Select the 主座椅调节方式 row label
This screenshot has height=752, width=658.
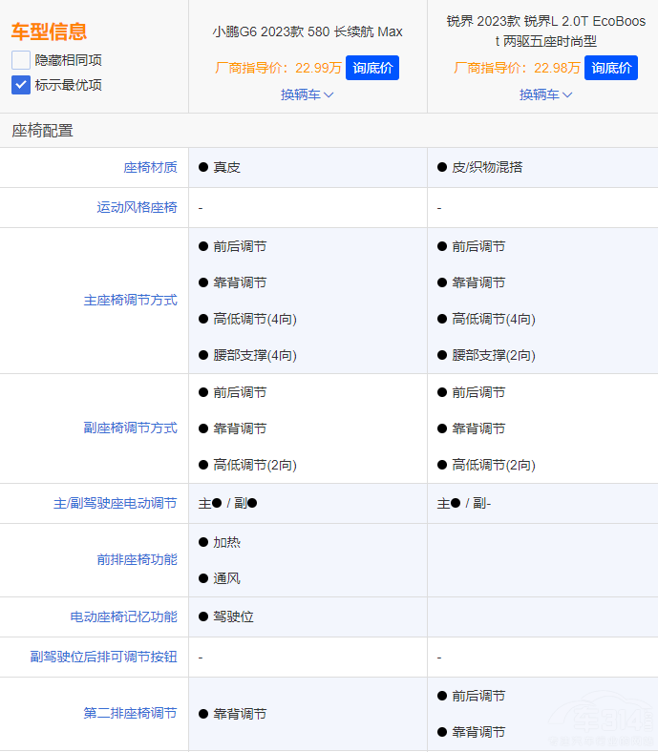(130, 300)
